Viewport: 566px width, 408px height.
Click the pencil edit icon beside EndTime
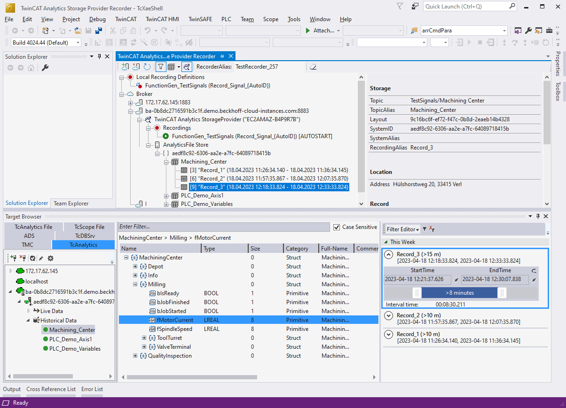tap(534, 280)
